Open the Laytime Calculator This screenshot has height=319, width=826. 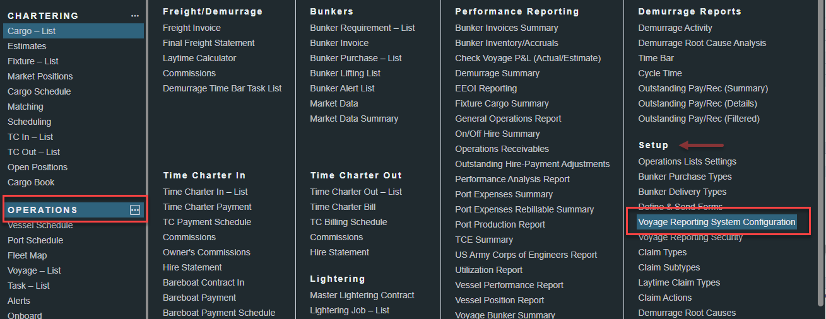click(199, 58)
